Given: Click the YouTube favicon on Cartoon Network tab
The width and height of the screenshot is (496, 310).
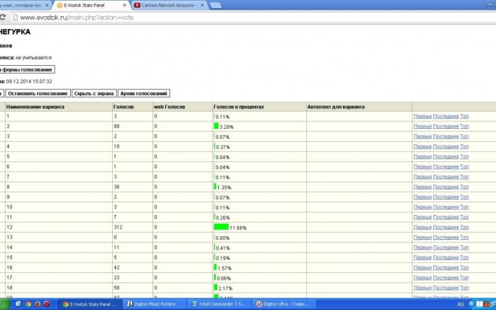Looking at the screenshot, I should click(x=136, y=6).
